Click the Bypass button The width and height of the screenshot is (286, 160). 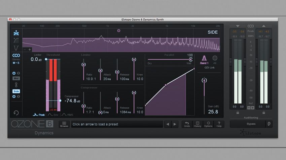click(x=248, y=124)
